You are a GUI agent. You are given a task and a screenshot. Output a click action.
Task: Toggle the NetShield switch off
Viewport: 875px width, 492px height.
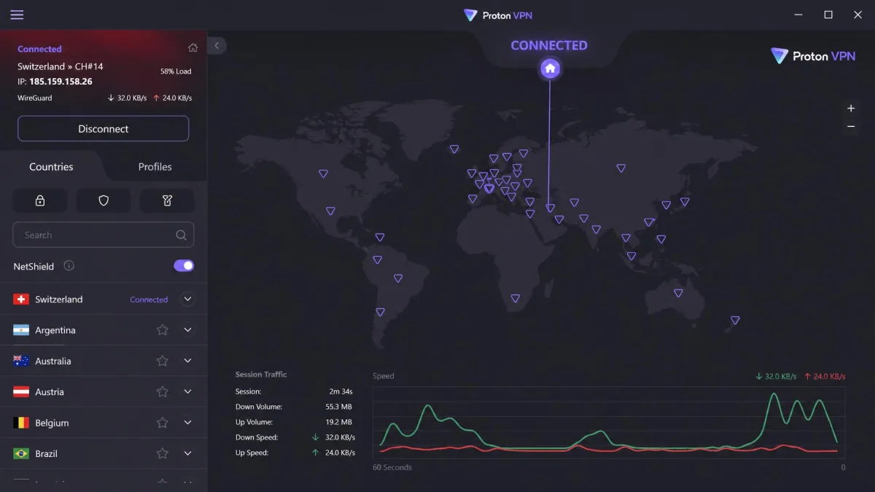point(184,266)
